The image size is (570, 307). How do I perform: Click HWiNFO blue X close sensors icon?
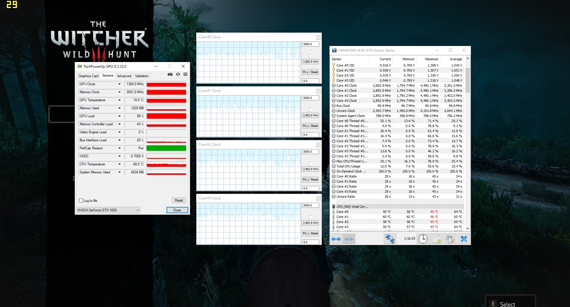pos(464,239)
